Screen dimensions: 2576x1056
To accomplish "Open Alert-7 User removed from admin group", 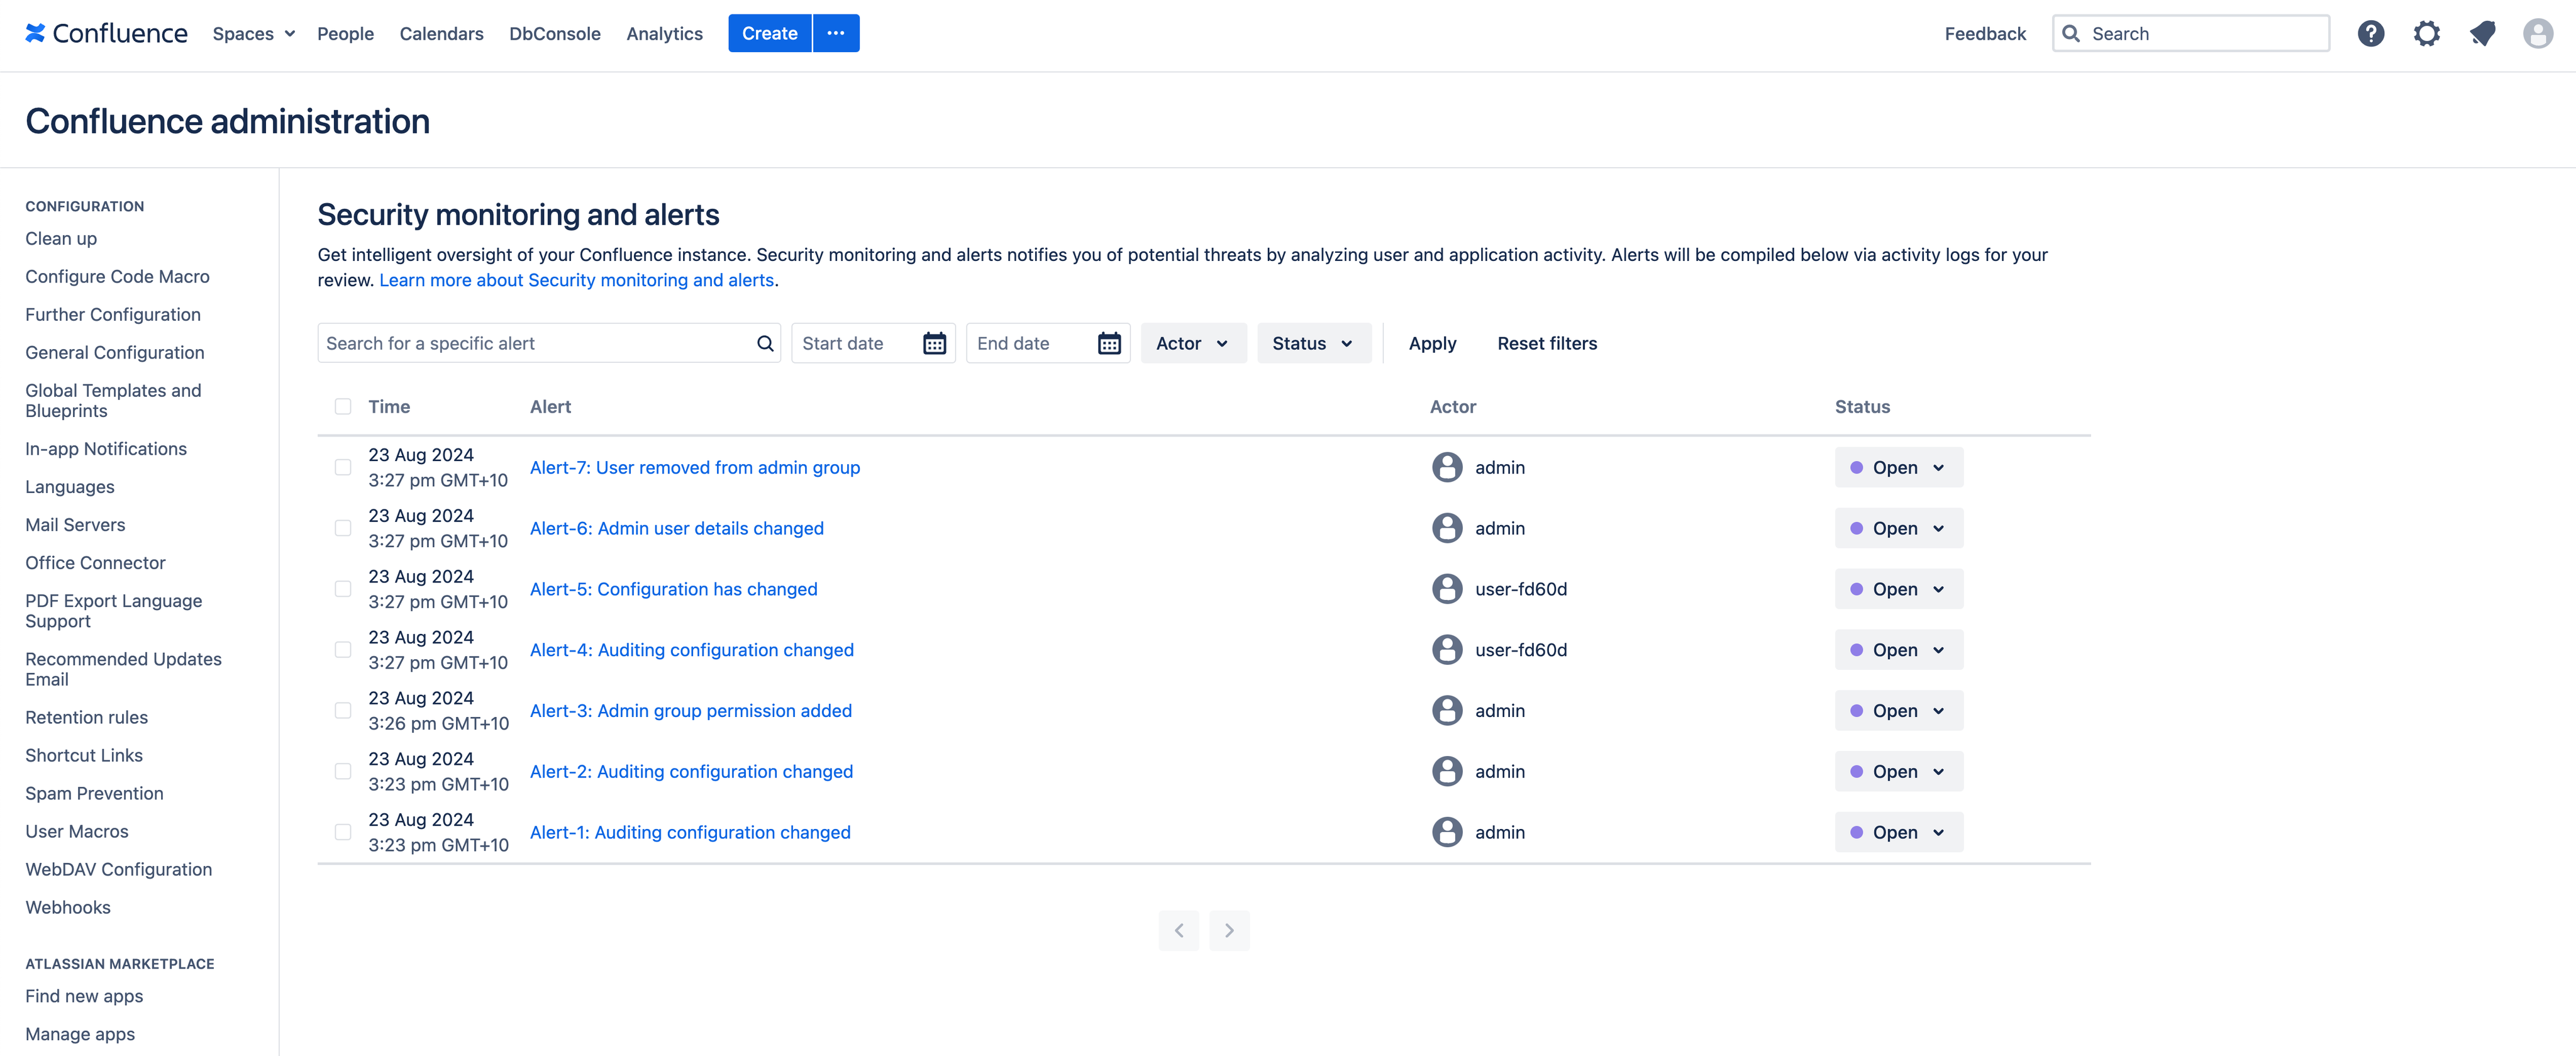I will (x=695, y=467).
